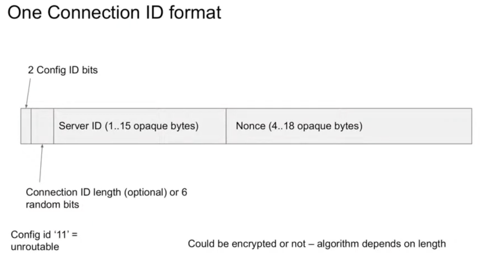Click the divider between Server ID and Nonce

[226, 126]
